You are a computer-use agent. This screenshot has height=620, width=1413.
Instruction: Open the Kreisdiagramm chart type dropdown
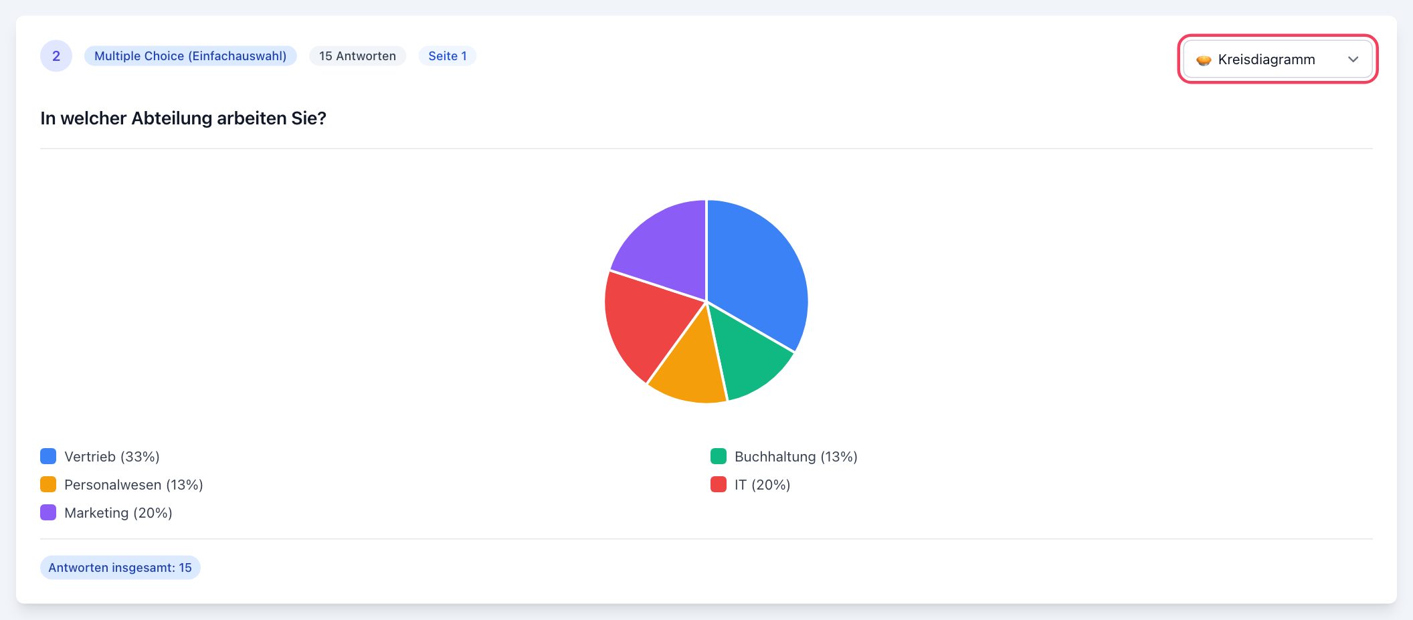coord(1277,59)
